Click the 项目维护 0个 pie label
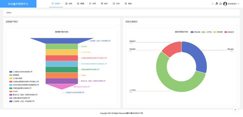The image size is (243, 117). [x=132, y=50]
